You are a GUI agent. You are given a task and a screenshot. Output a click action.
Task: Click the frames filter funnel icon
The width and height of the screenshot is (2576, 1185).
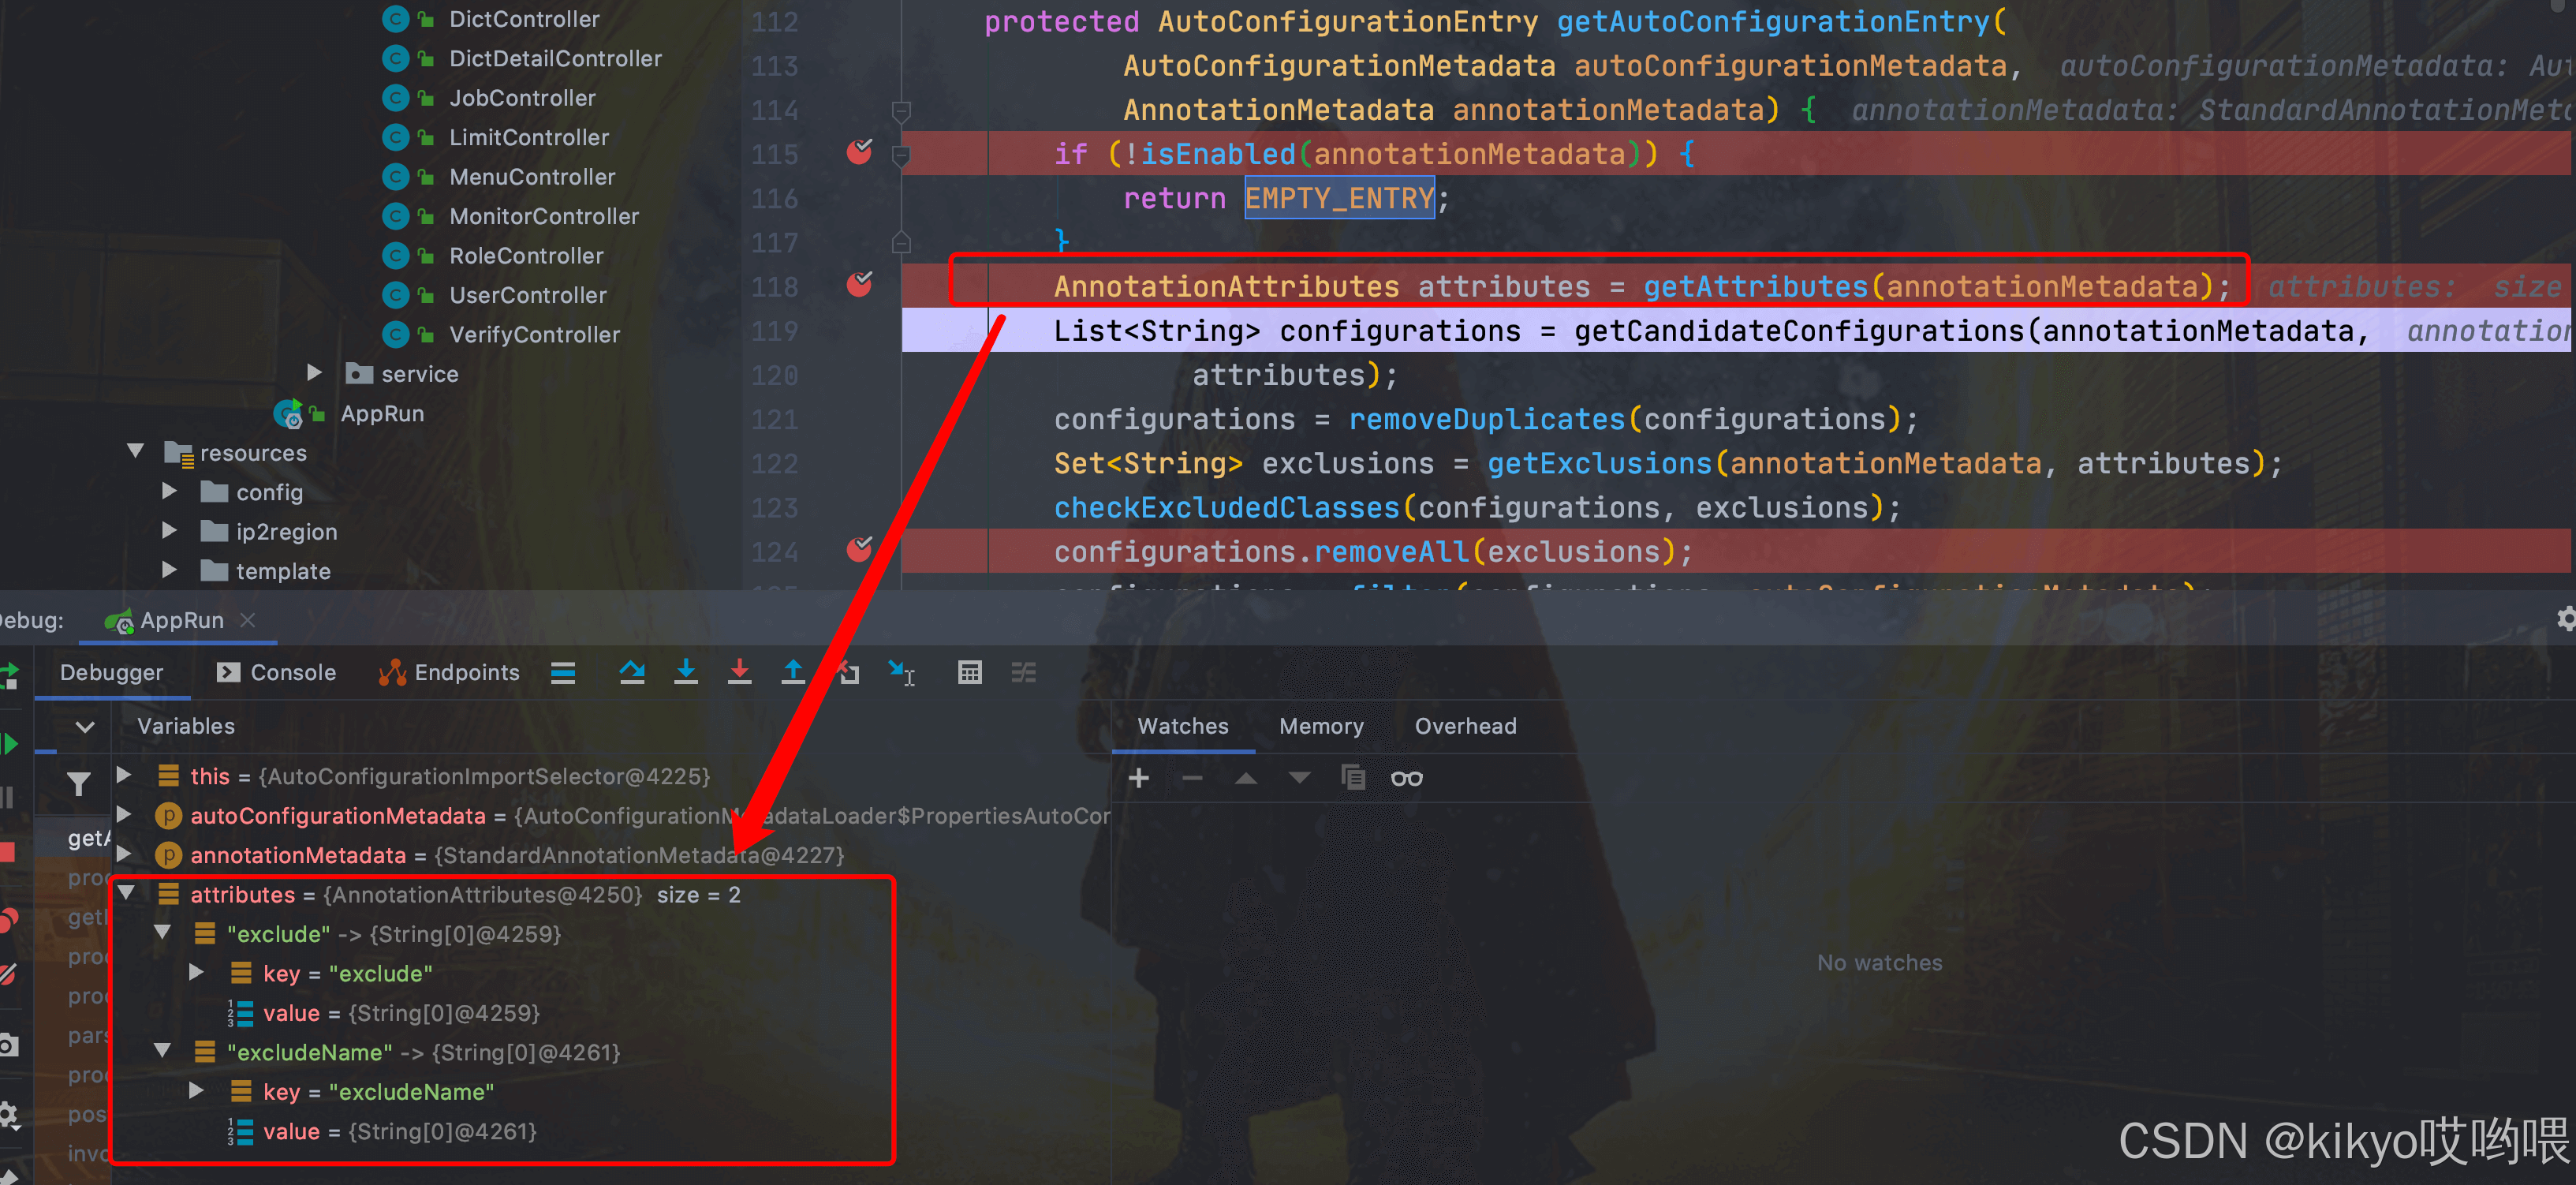[78, 783]
